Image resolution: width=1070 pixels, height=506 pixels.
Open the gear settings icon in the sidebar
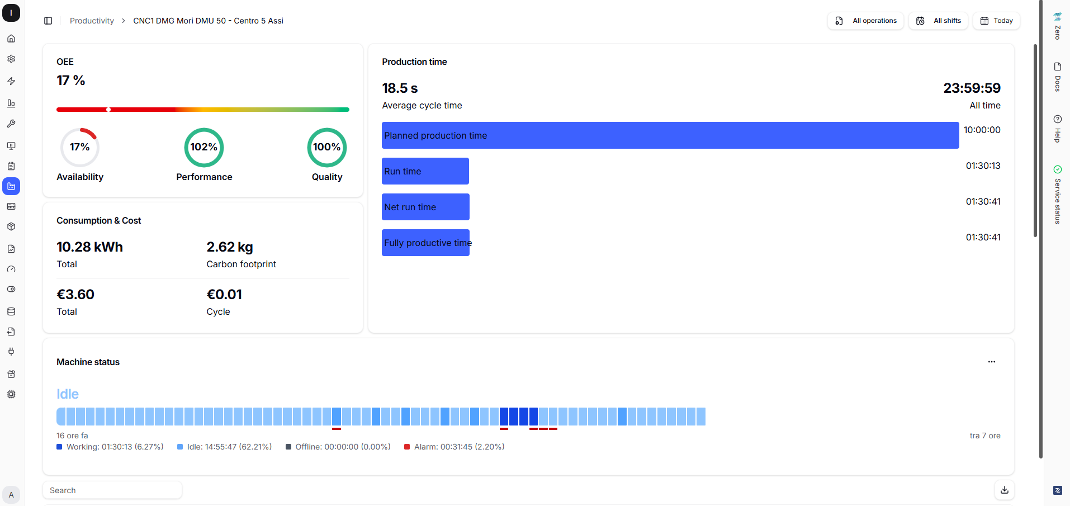11,59
